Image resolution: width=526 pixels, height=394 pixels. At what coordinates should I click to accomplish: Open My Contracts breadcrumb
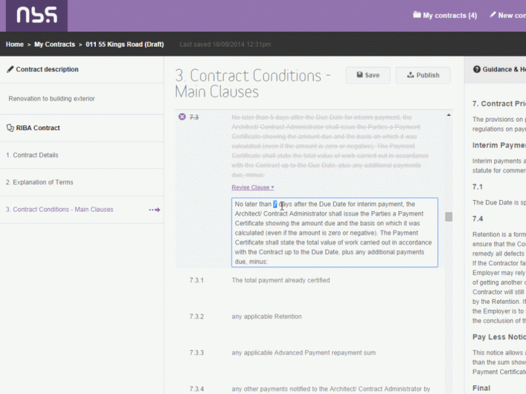coord(55,44)
